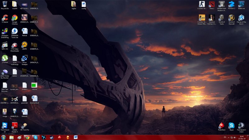249x140 pixels.
Task: Select the HD-Landscape image thumbnail
Action: (25, 5)
